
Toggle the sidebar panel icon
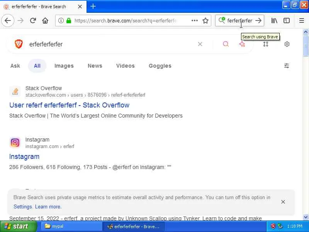[286, 20]
